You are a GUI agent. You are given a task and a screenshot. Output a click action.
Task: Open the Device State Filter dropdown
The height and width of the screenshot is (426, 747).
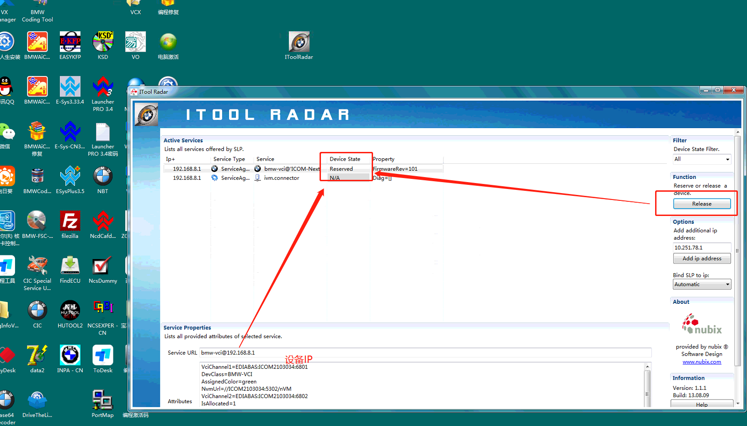click(x=702, y=159)
